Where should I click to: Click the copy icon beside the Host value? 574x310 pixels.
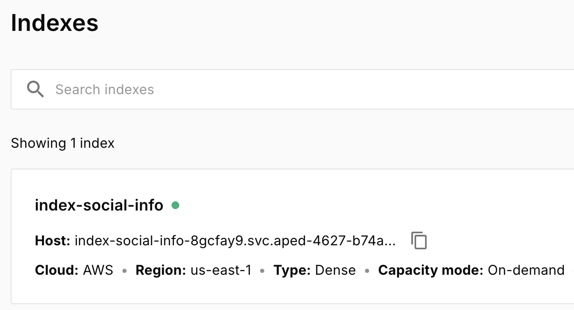(419, 241)
